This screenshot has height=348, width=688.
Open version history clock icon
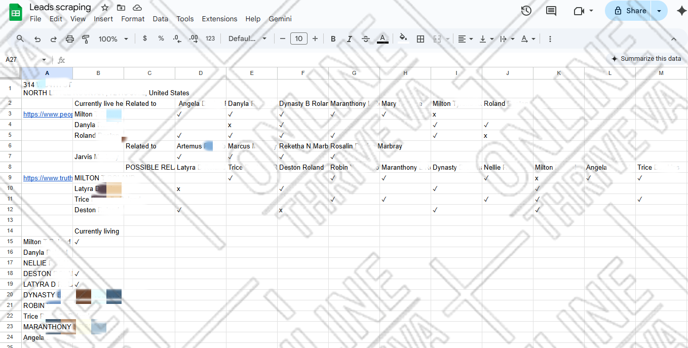click(x=526, y=11)
